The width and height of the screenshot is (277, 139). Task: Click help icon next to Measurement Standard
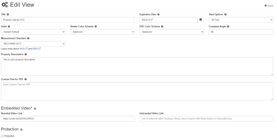coord(28,39)
